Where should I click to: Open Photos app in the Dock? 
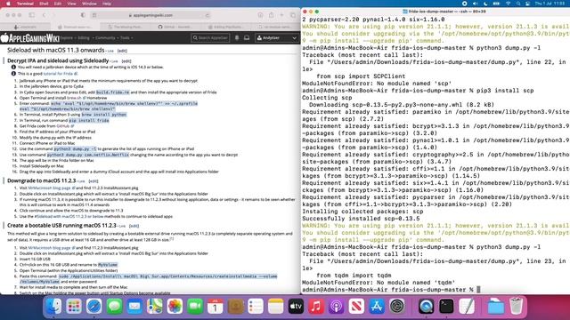(x=175, y=306)
